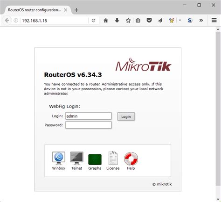Click the yellow character extension icon

tap(172, 20)
